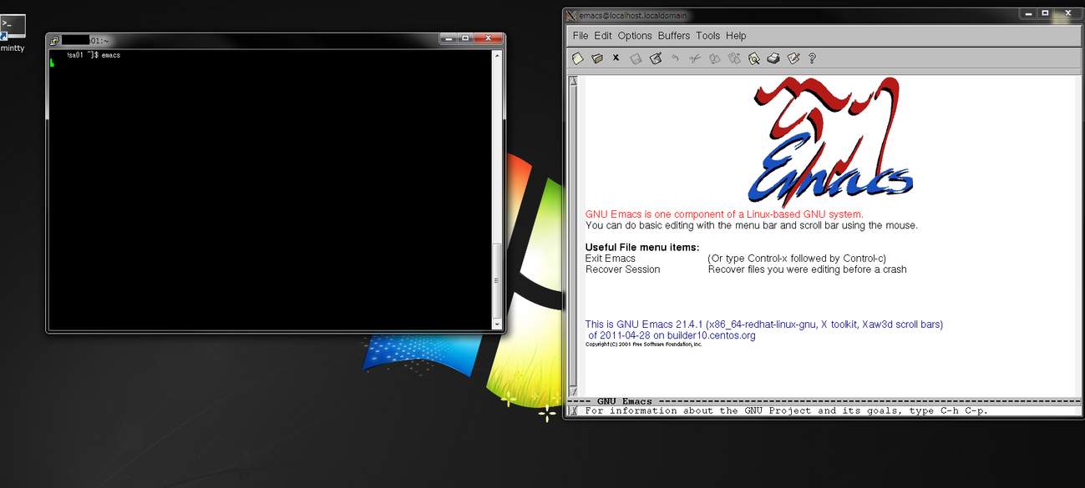Screen dimensions: 1085x488
Task: Click the Save As (write file) icon
Action: pyautogui.click(x=656, y=58)
